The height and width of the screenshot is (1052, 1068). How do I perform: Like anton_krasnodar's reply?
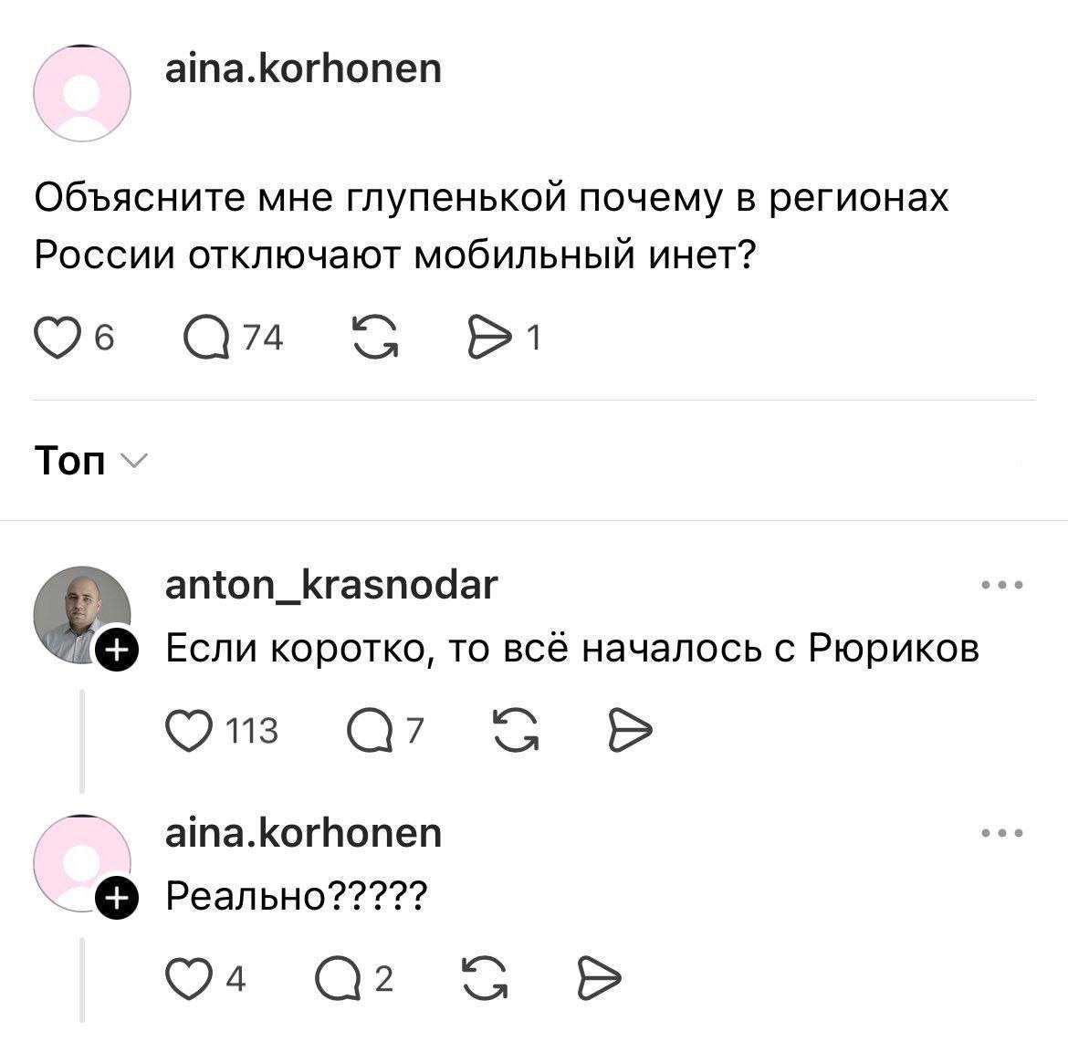click(x=189, y=729)
